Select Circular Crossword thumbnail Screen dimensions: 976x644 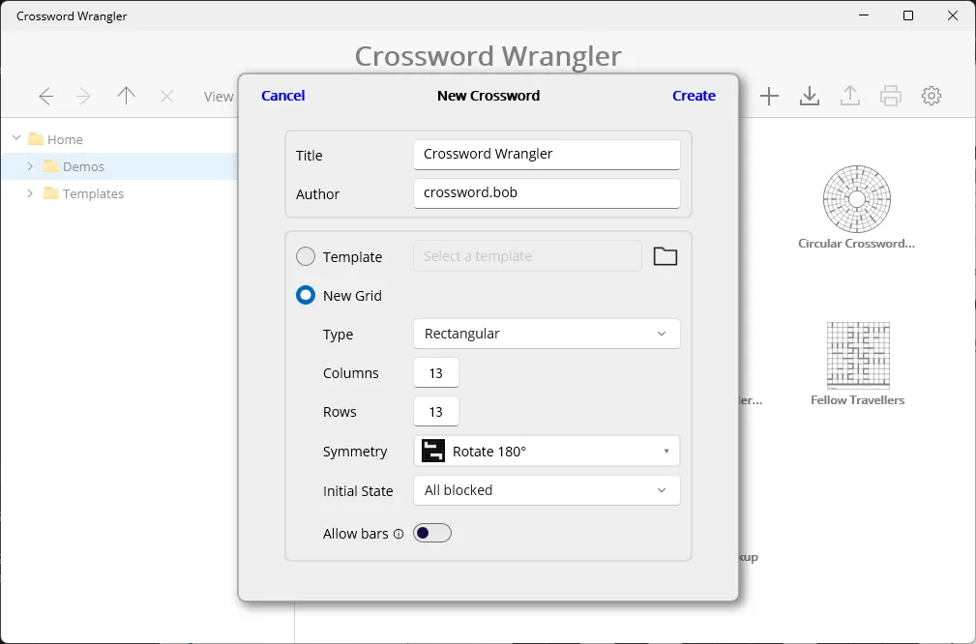[x=856, y=199]
